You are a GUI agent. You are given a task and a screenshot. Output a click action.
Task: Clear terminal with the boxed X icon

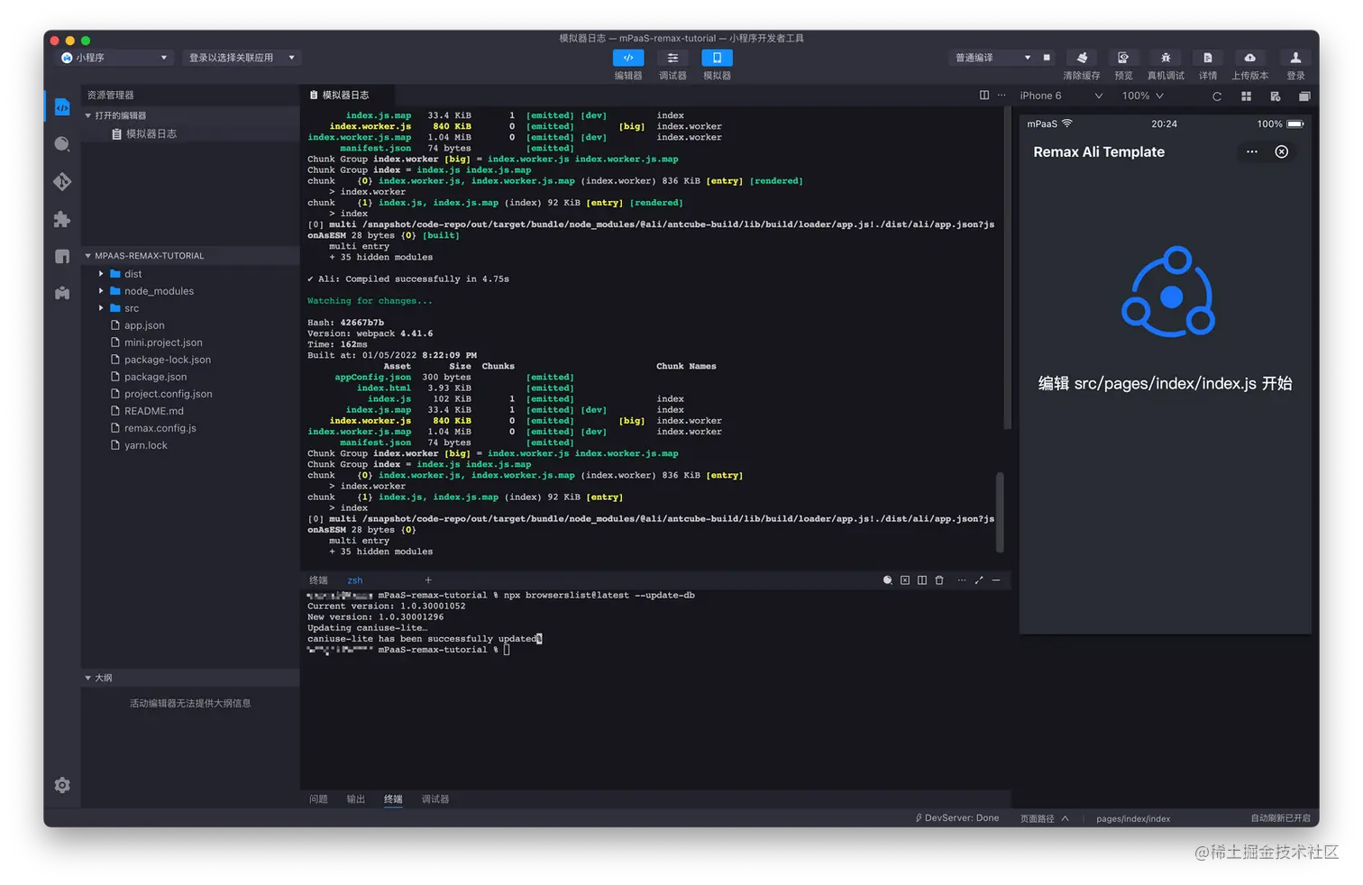point(905,580)
